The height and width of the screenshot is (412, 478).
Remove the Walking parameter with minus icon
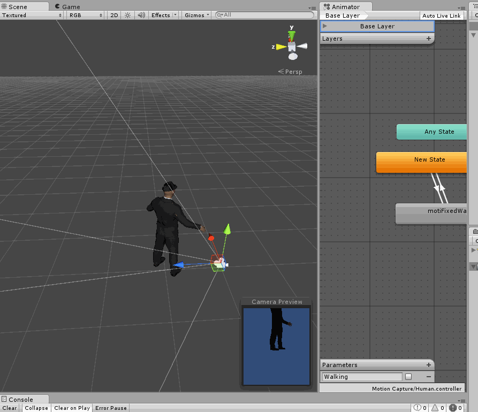tap(429, 377)
